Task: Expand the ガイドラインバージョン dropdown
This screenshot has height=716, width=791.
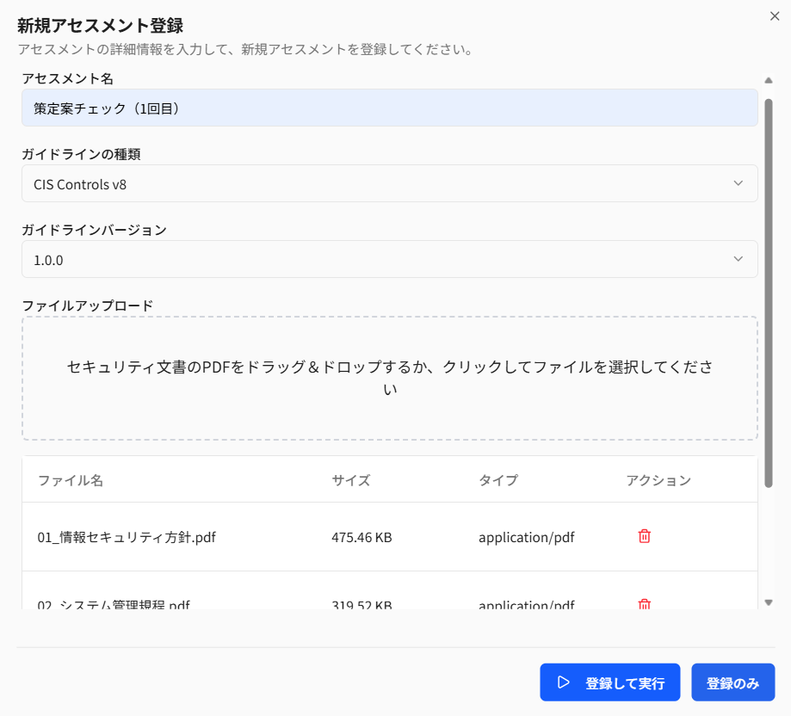Action: (389, 259)
